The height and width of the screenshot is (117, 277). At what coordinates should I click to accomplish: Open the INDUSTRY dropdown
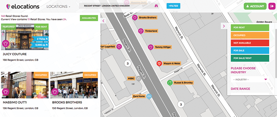(x=250, y=79)
